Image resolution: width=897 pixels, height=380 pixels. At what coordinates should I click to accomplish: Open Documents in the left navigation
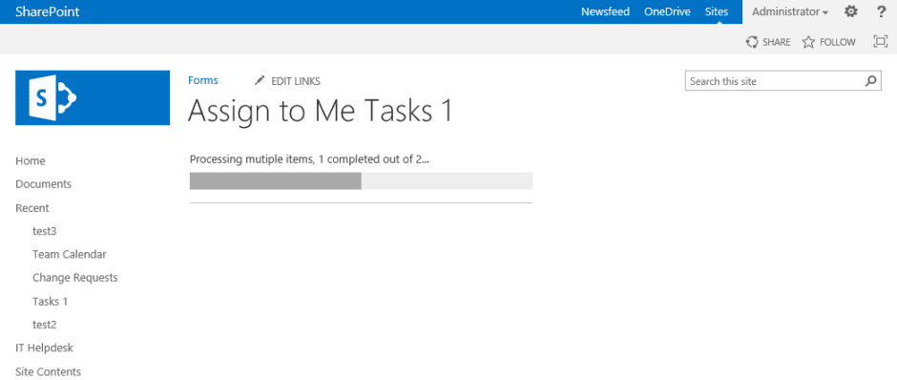coord(44,184)
